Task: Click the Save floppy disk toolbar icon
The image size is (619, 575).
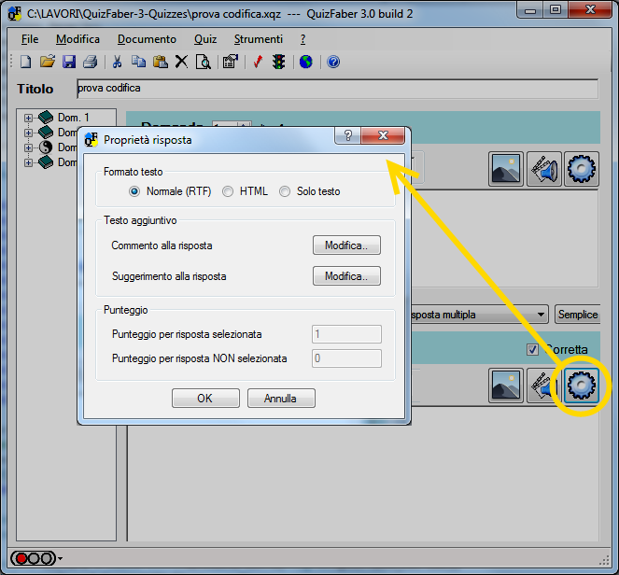Action: 69,62
